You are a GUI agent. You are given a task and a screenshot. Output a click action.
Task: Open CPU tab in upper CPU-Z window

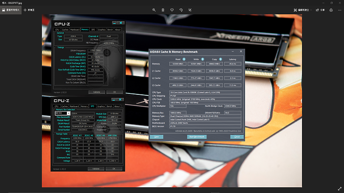coord(57,30)
